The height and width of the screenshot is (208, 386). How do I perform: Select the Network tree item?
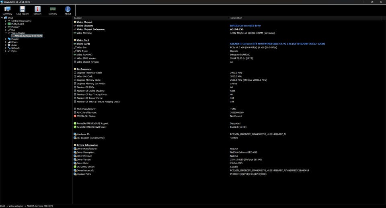pyautogui.click(x=15, y=48)
